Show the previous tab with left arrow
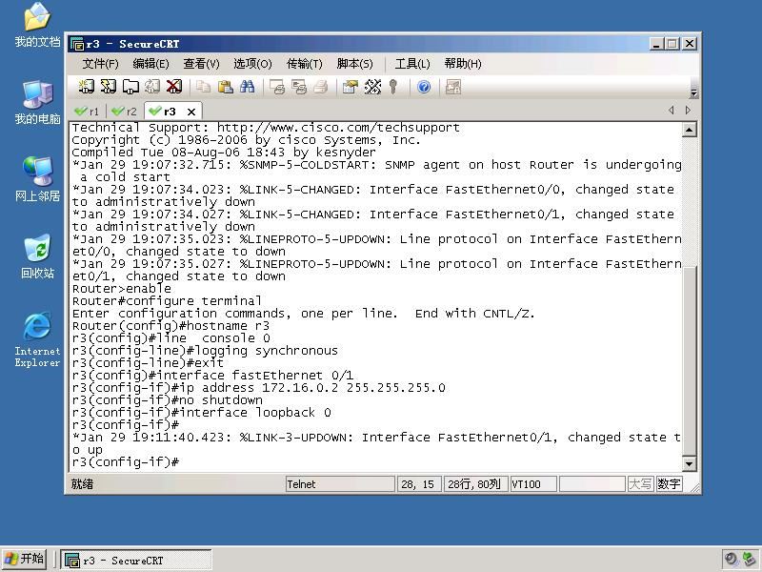The width and height of the screenshot is (762, 572). pyautogui.click(x=672, y=110)
